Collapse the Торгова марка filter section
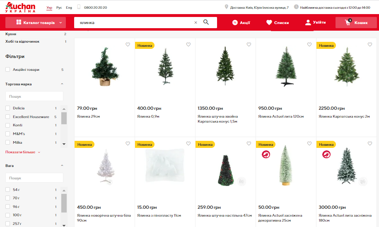The image size is (379, 227). [62, 84]
